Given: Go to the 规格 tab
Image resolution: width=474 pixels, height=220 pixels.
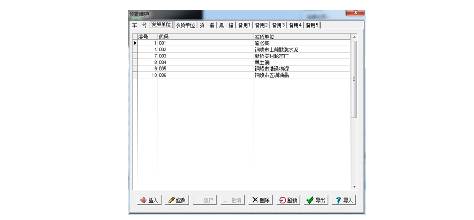Looking at the screenshot, I should click(x=226, y=25).
